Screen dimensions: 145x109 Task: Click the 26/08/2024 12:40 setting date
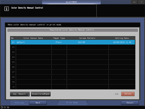point(122,42)
